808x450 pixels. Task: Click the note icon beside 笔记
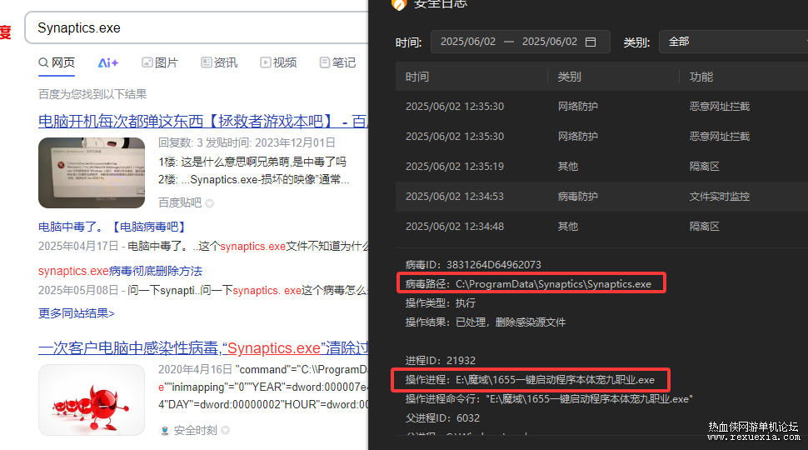tap(325, 62)
